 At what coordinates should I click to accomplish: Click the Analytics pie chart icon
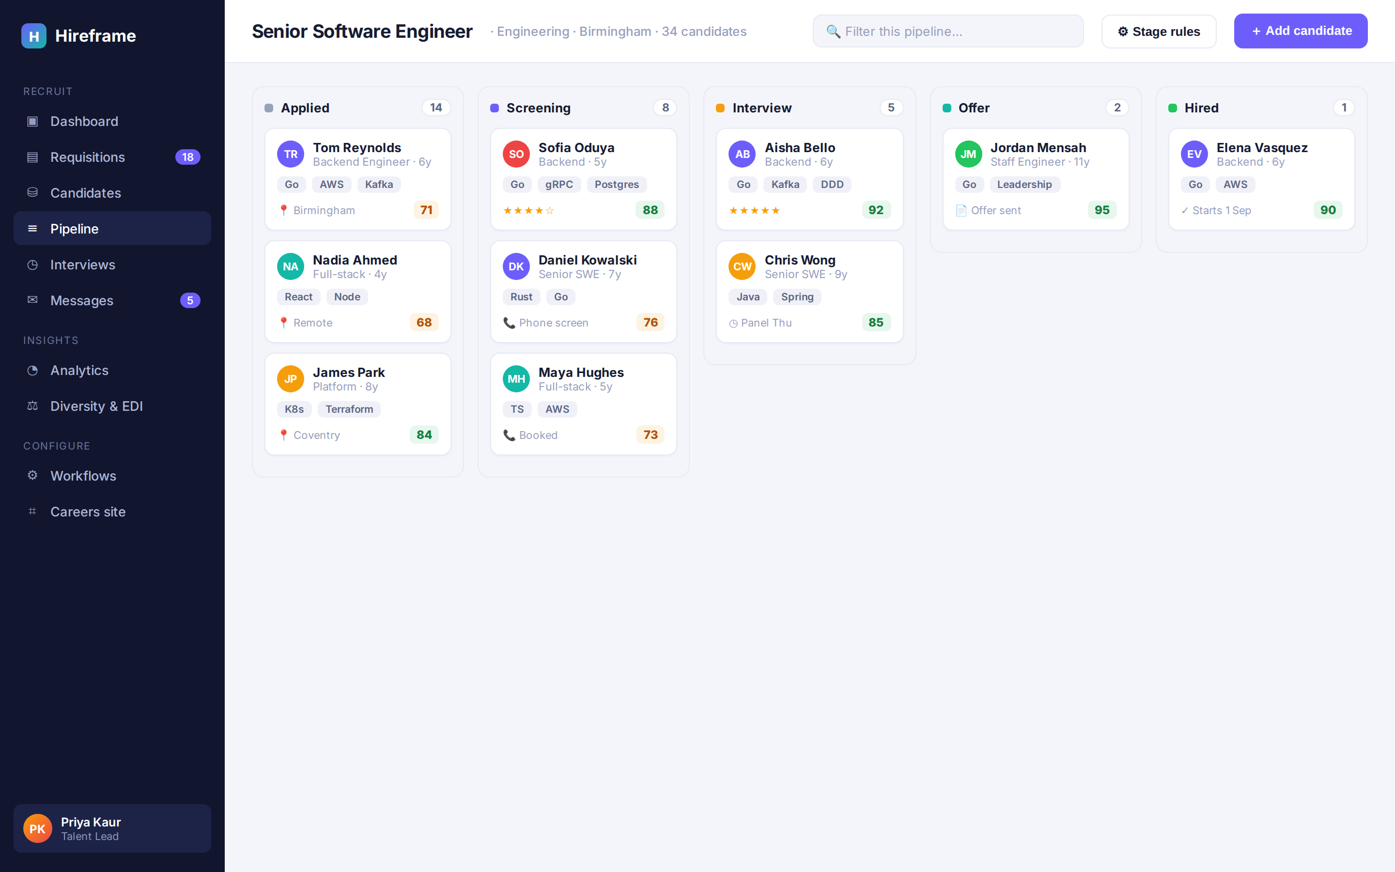[x=32, y=370]
